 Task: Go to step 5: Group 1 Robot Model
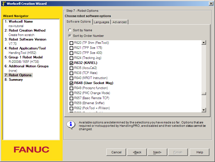point(24,57)
